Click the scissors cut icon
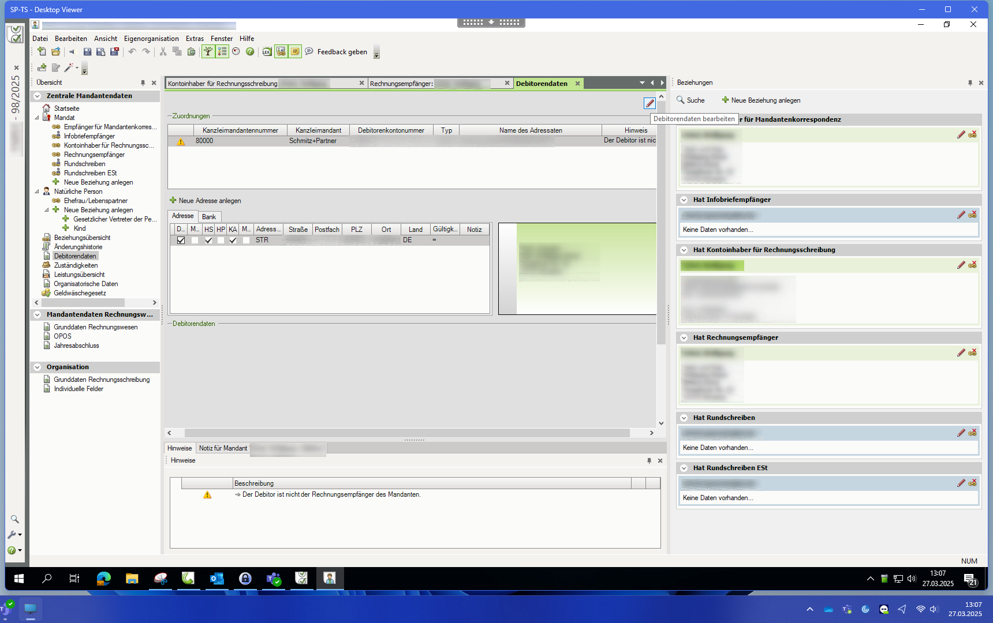 coord(163,52)
